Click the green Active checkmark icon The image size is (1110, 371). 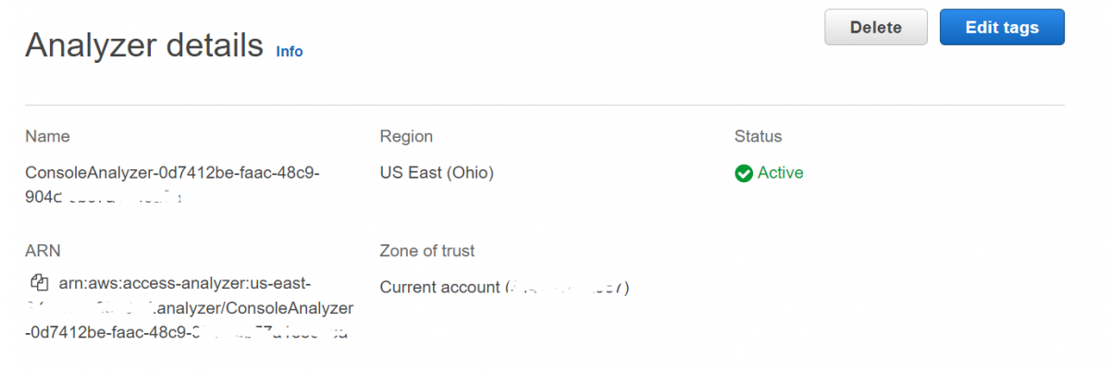(744, 173)
